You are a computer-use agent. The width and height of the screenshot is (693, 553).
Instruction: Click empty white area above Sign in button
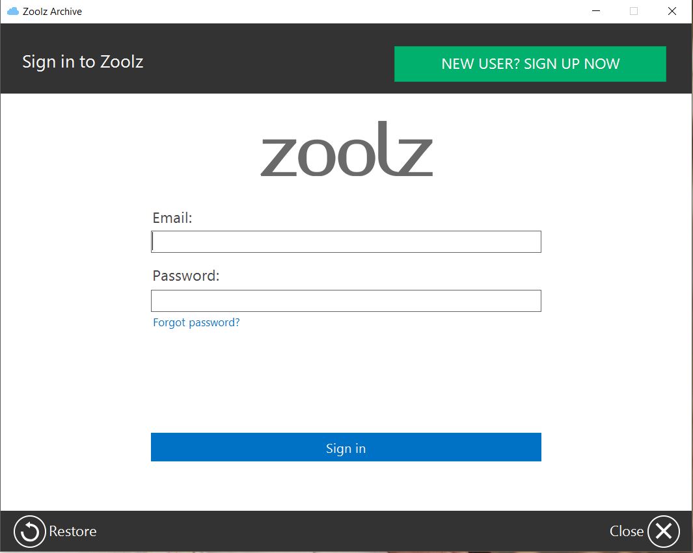(x=346, y=380)
